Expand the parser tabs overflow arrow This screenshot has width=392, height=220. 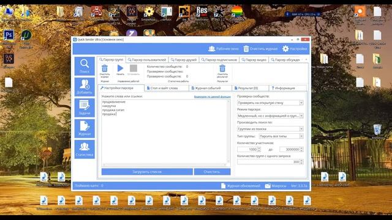pyautogui.click(x=306, y=60)
